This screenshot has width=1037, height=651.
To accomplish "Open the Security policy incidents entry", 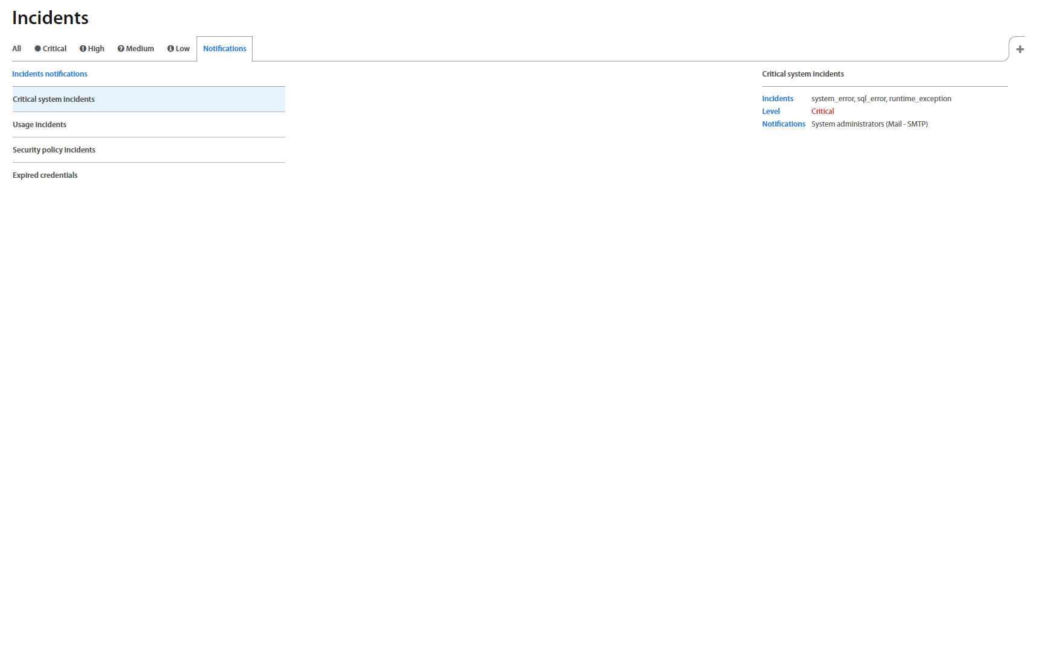I will pyautogui.click(x=54, y=150).
